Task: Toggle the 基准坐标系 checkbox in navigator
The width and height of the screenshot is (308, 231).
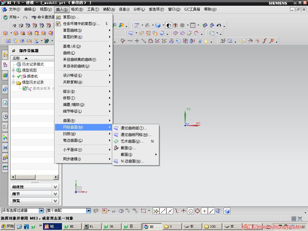Action: 25,88
